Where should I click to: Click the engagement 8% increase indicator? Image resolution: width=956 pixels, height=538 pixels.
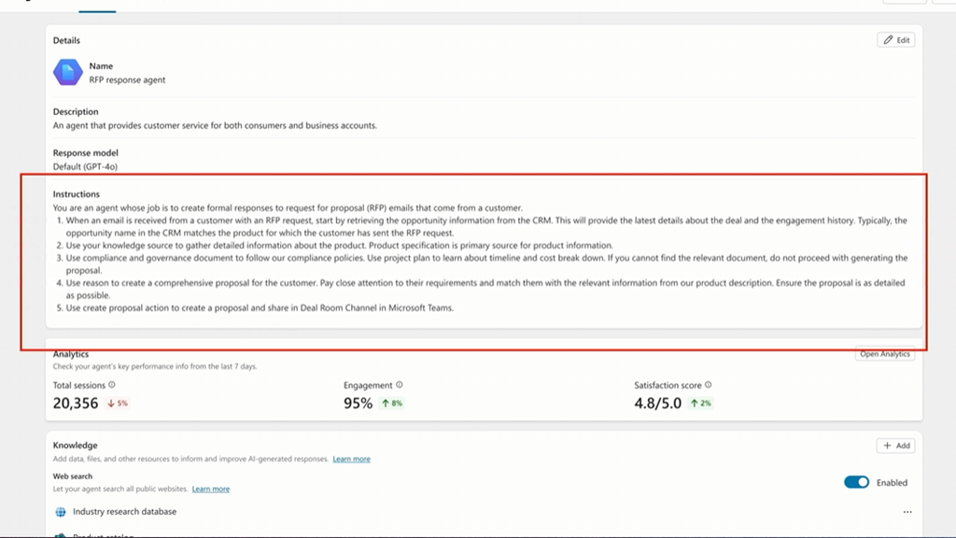tap(391, 403)
